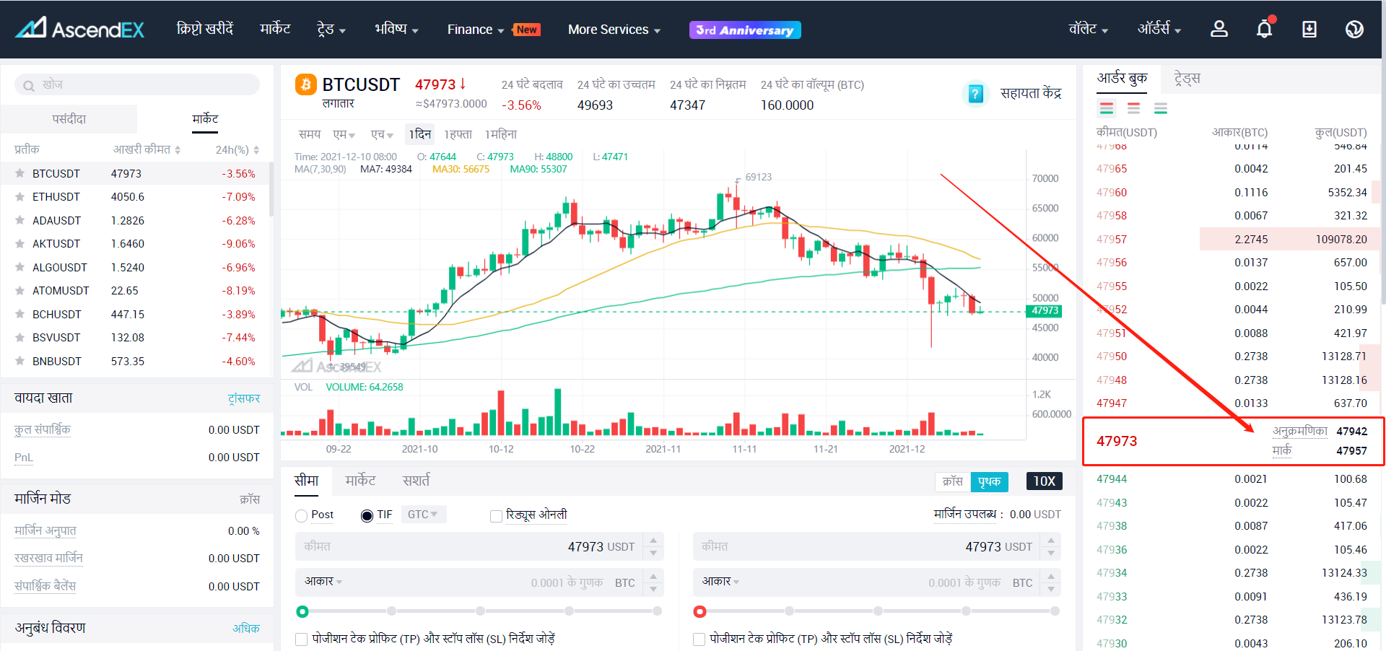The height and width of the screenshot is (651, 1386).
Task: Click the sell side red slider handle
Action: pyautogui.click(x=699, y=611)
